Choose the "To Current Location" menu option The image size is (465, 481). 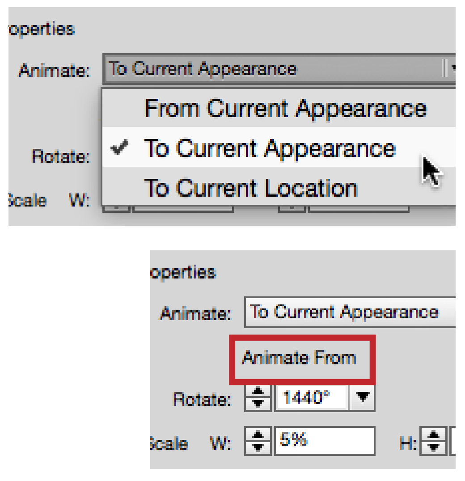pos(250,188)
